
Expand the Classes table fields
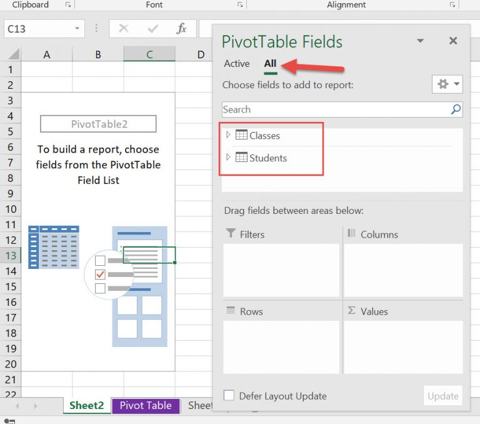[x=228, y=135]
